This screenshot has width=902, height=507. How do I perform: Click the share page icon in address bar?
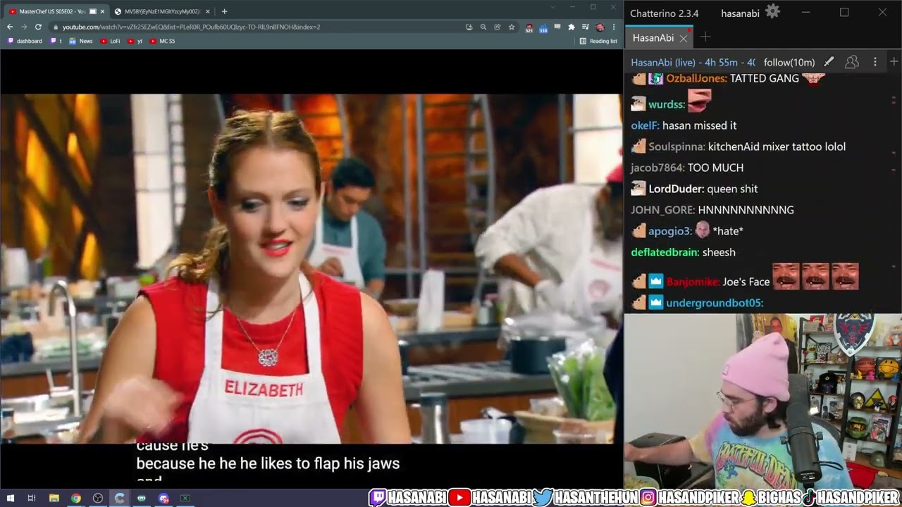point(498,27)
